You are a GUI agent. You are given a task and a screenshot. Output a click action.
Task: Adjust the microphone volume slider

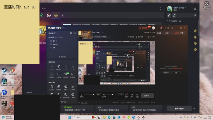tap(89, 95)
